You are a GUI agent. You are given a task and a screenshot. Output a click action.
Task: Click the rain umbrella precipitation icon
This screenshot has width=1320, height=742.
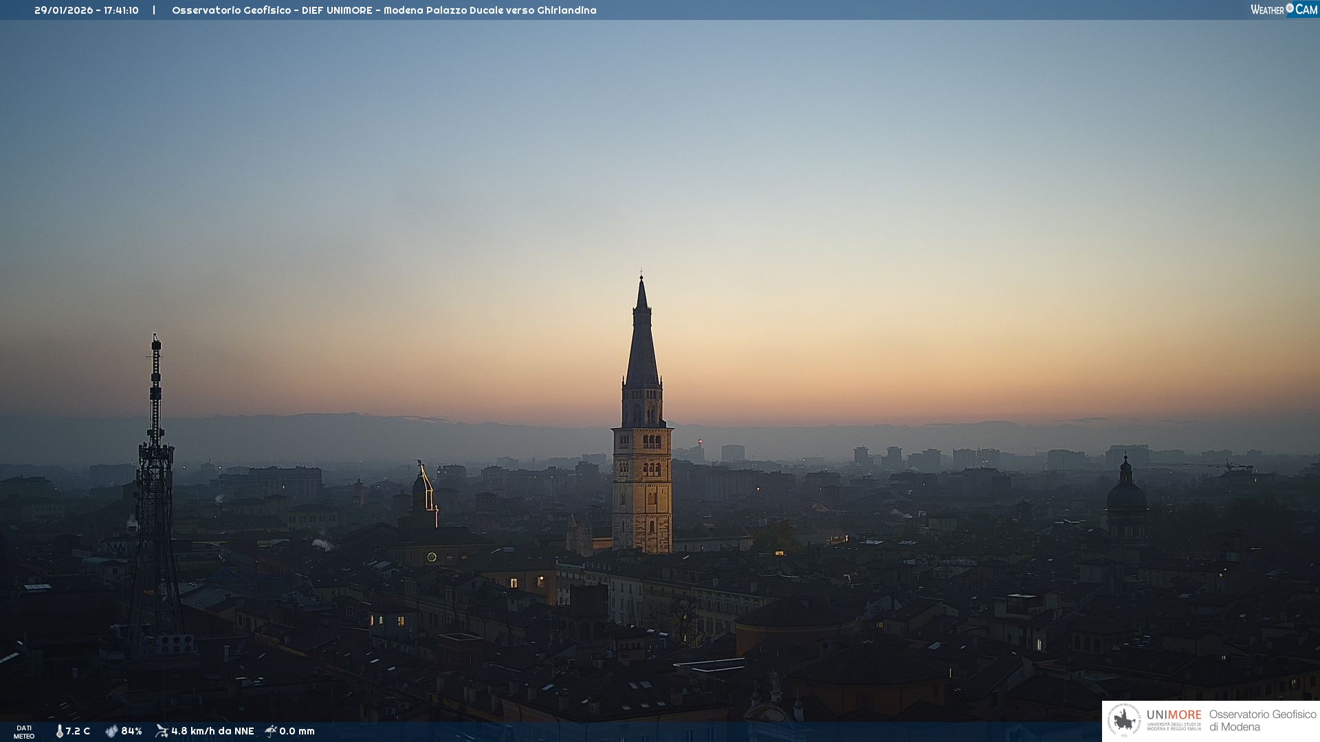pyautogui.click(x=271, y=731)
